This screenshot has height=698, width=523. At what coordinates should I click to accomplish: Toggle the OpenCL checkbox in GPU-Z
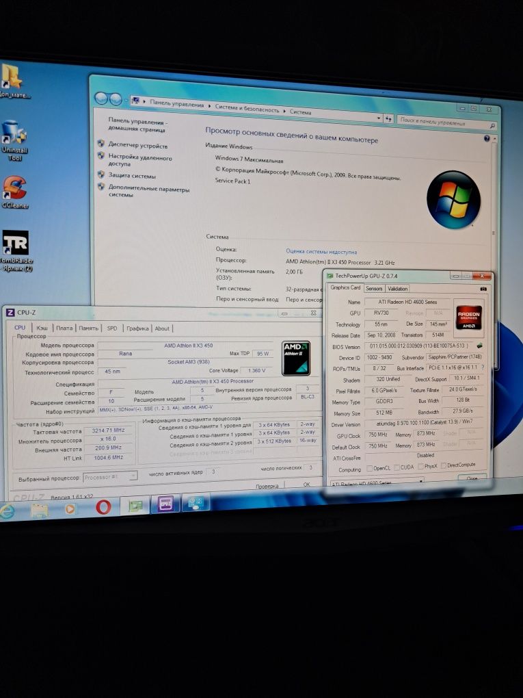[x=369, y=468]
